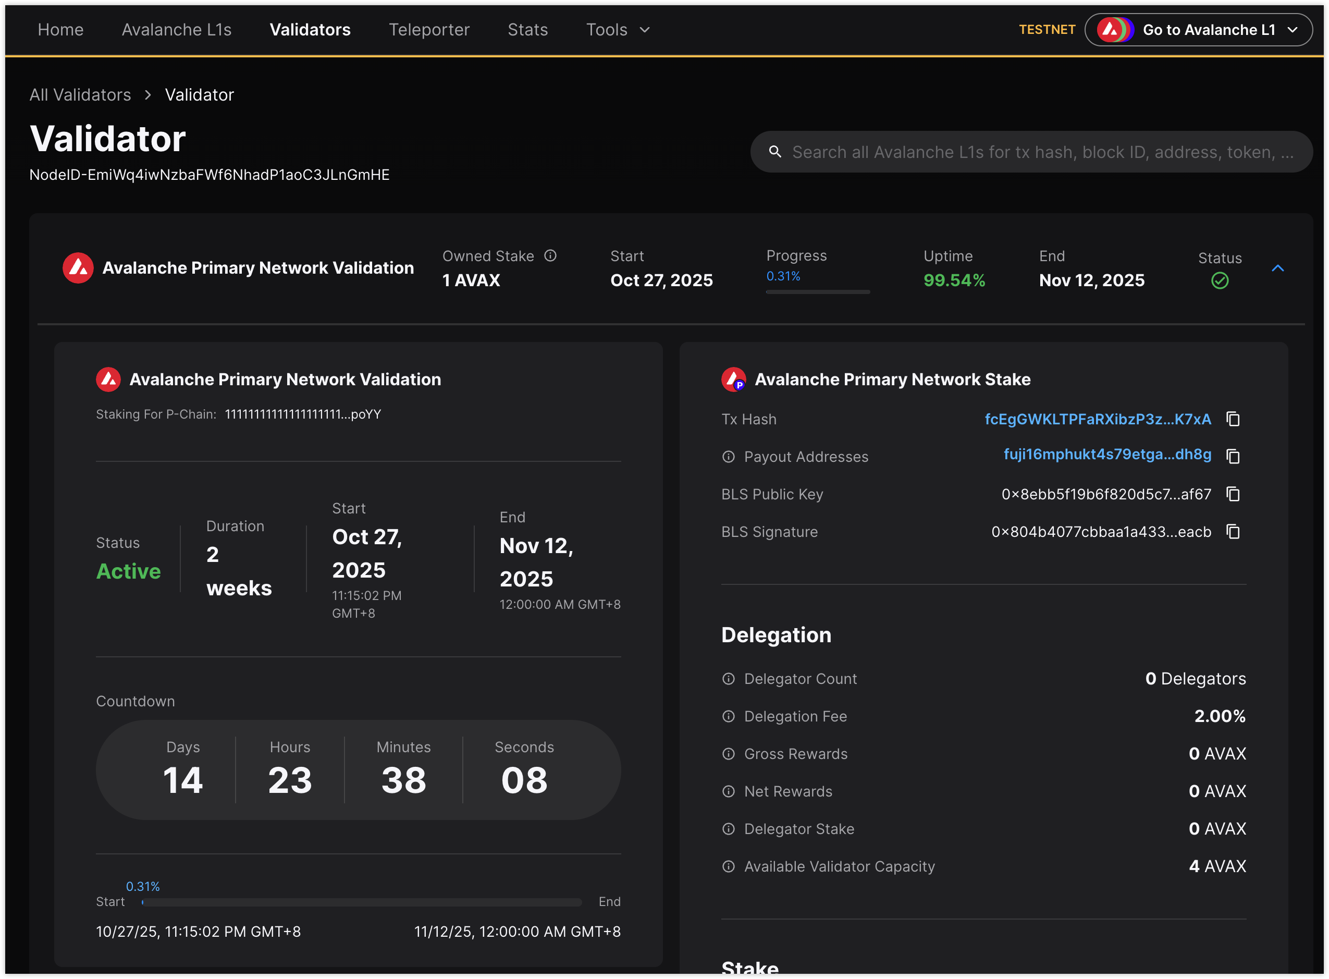
Task: Navigate to All Validators breadcrumb
Action: (x=80, y=95)
